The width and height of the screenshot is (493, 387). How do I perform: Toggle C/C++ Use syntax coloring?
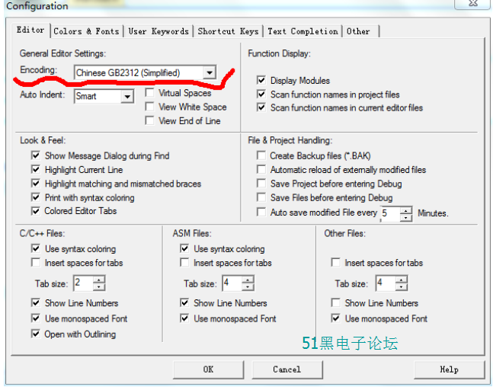[36, 248]
